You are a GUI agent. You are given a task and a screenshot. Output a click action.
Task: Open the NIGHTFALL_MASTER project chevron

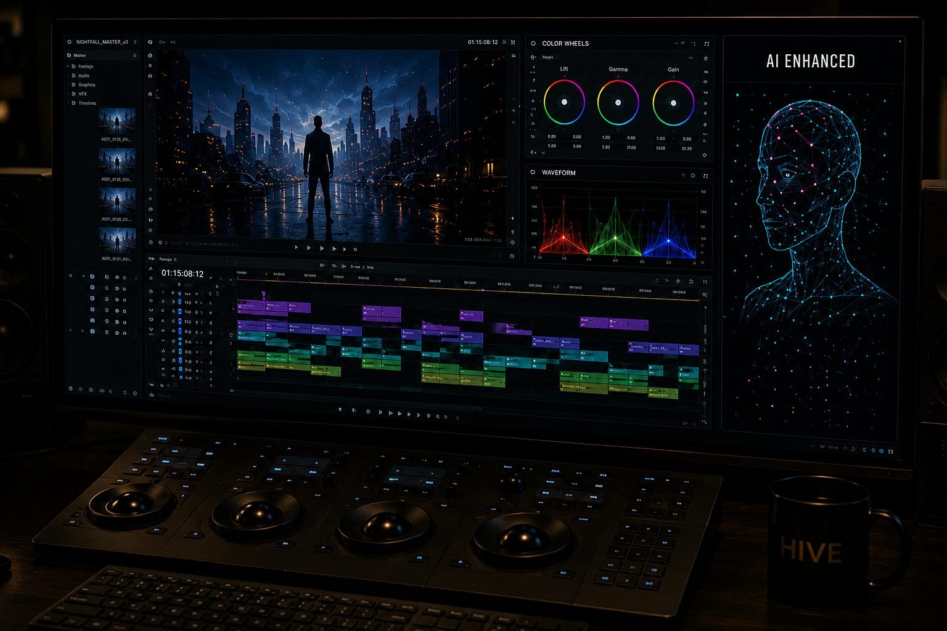[x=135, y=42]
